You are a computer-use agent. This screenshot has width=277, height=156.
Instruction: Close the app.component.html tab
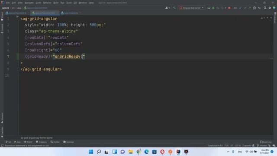pyautogui.click(x=57, y=13)
